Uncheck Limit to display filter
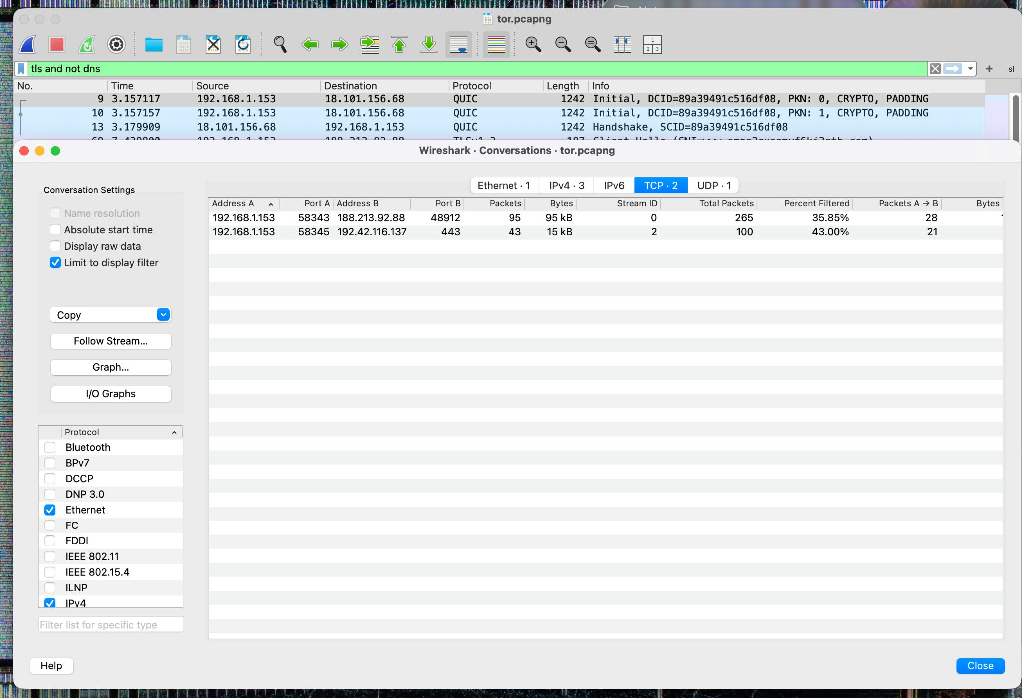 pyautogui.click(x=55, y=263)
